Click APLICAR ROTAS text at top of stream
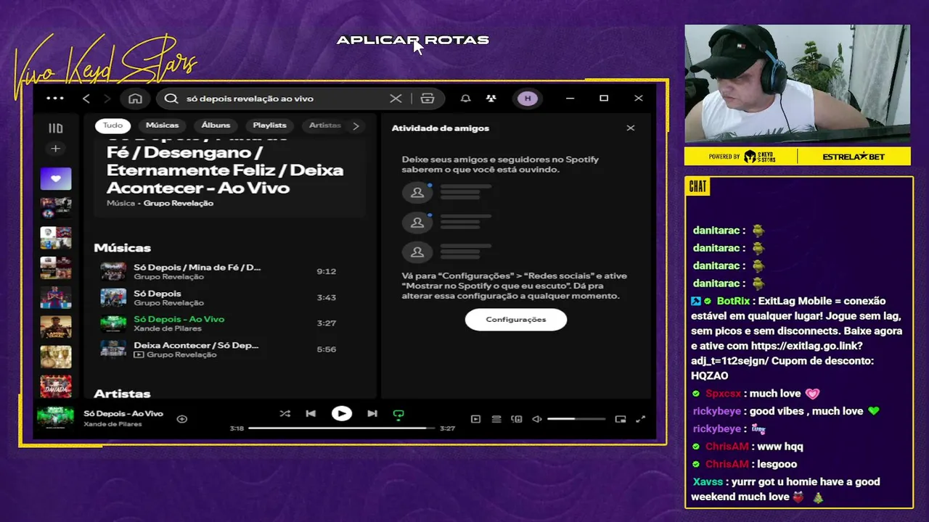The image size is (929, 522). click(x=413, y=40)
